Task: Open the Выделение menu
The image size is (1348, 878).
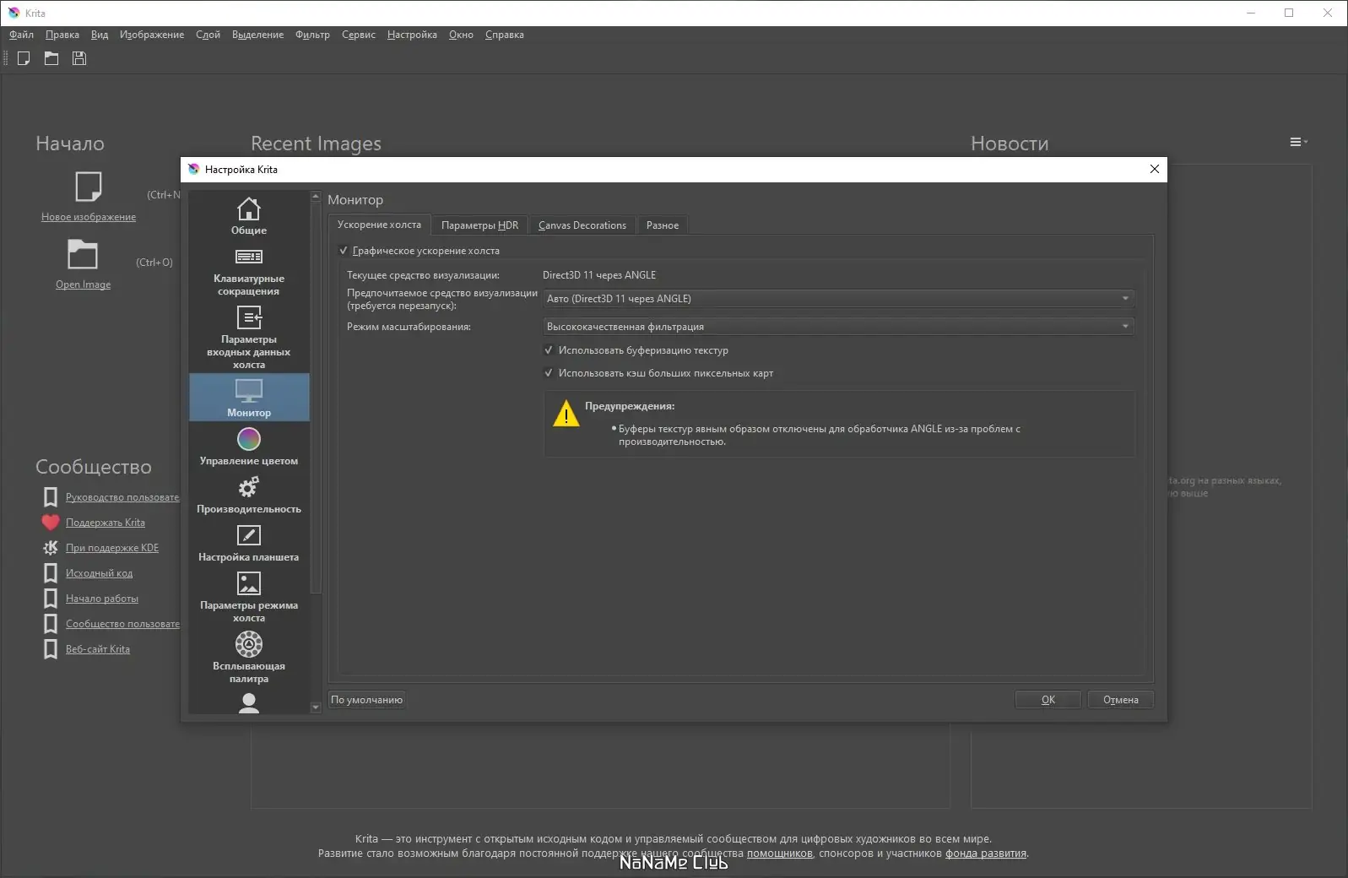Action: coord(257,35)
